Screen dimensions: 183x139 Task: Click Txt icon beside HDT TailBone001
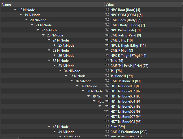[107, 86]
